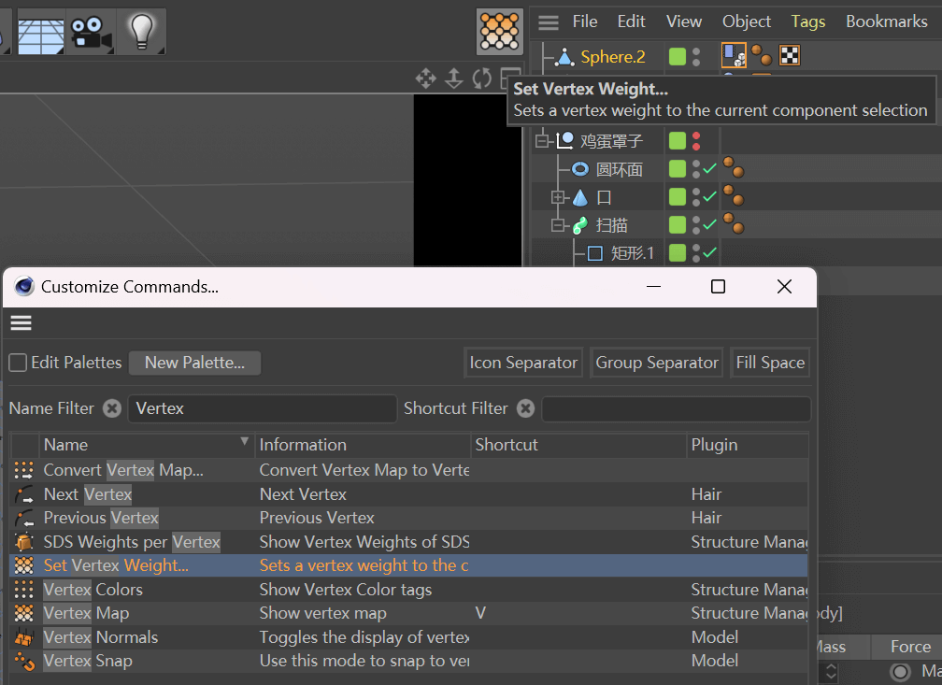The width and height of the screenshot is (942, 685).
Task: Open the Tags menu
Action: click(808, 21)
